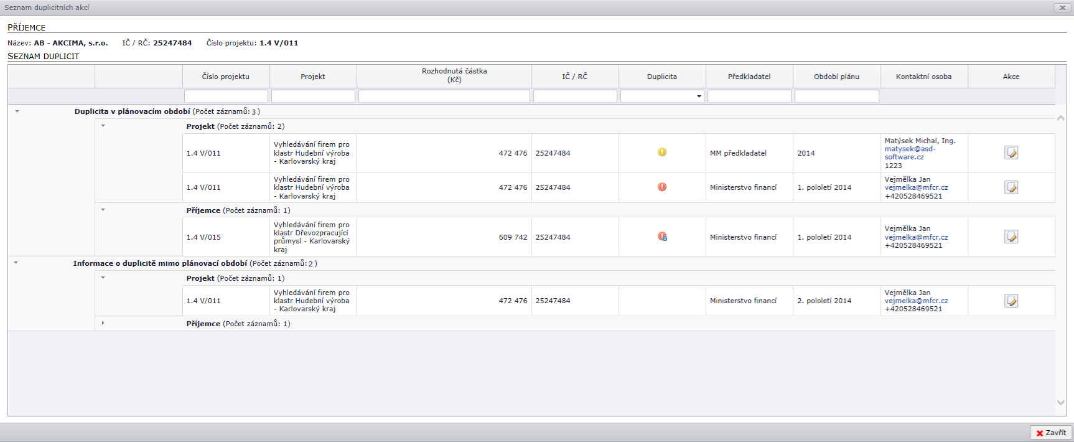Viewport: 1074px width, 442px height.
Task: Click yellow duplicate warning icon
Action: point(662,152)
